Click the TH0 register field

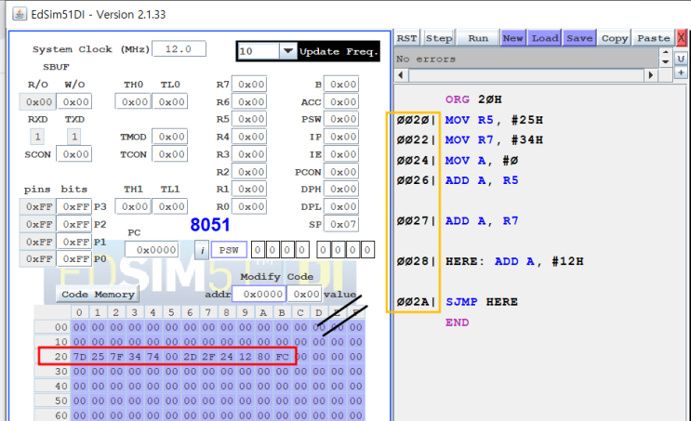tap(133, 101)
